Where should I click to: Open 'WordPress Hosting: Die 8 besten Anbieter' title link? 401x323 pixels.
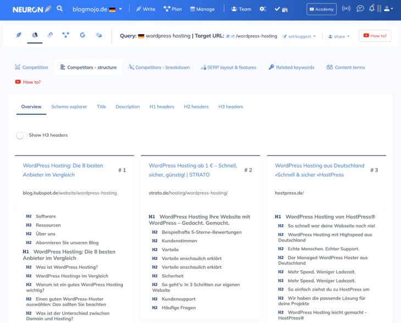[x=63, y=170]
